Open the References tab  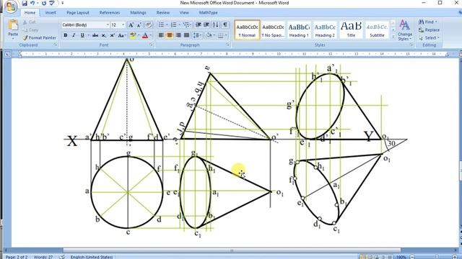point(110,13)
